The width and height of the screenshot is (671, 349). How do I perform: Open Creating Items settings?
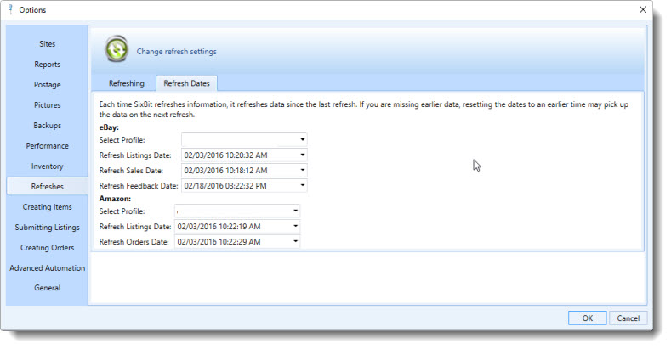pos(47,206)
